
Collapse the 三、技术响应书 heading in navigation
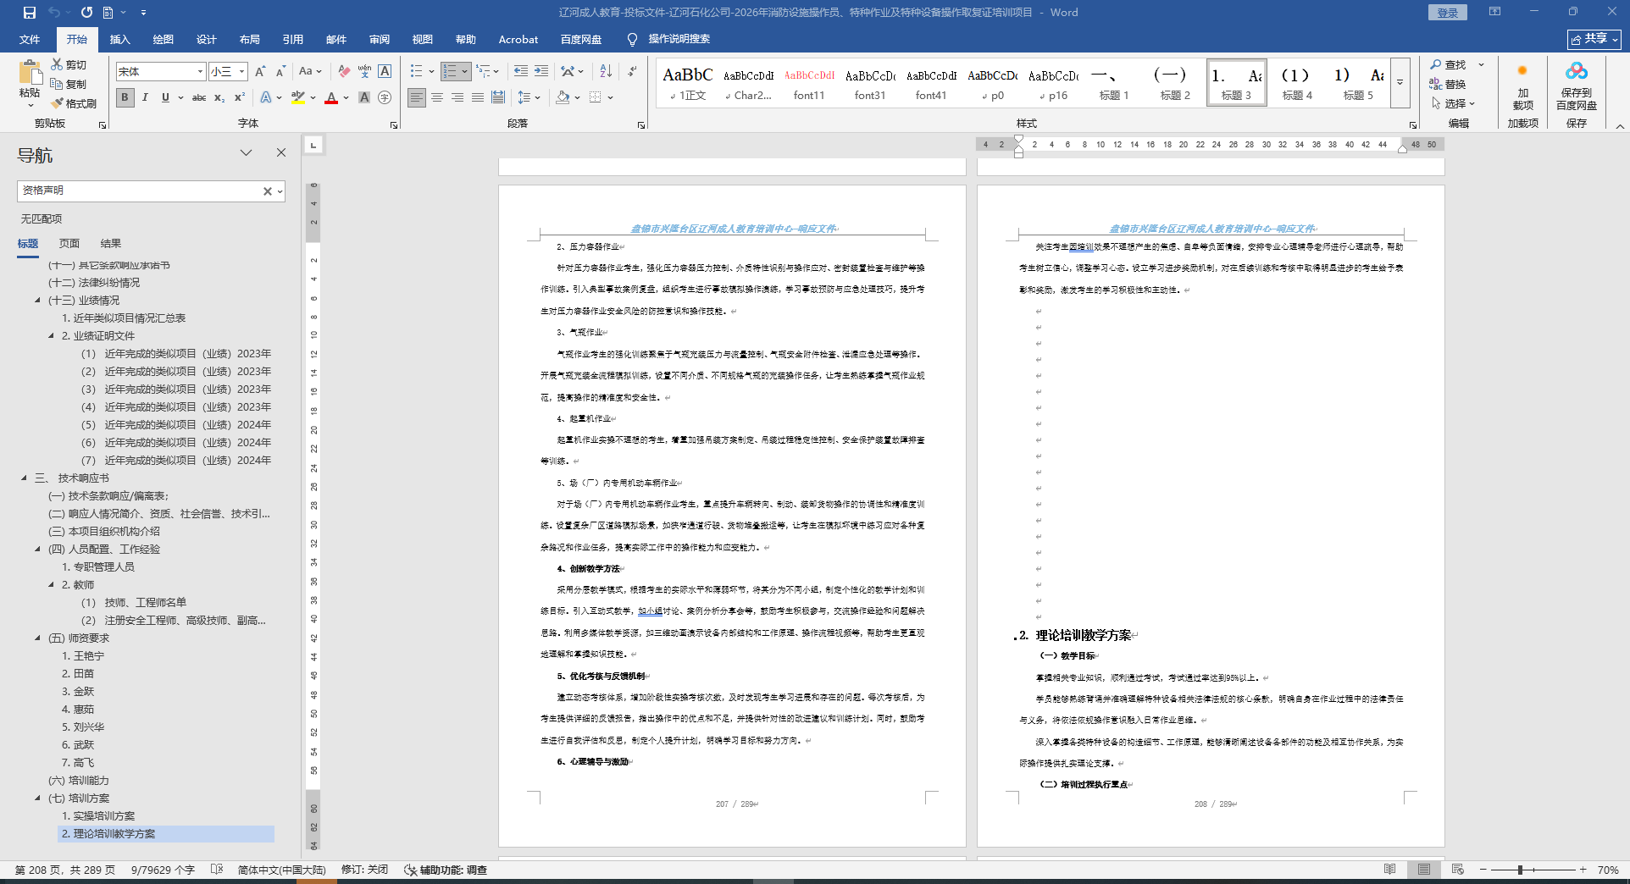coord(24,478)
